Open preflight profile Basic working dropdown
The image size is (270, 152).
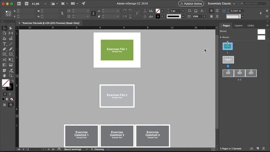pos(86,149)
